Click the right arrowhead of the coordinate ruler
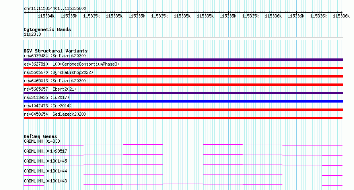Screen dimensions: 354x190 (x=341, y=12)
